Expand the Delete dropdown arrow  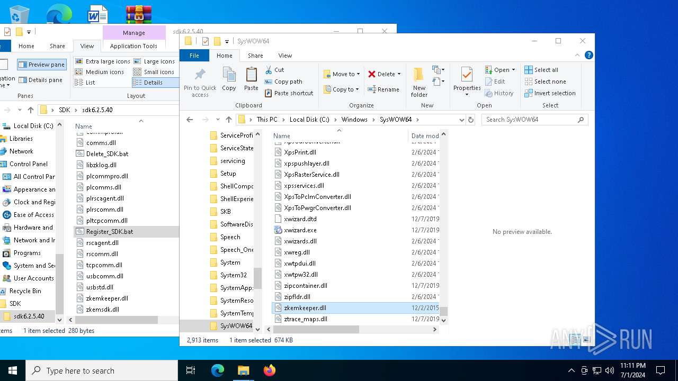399,74
